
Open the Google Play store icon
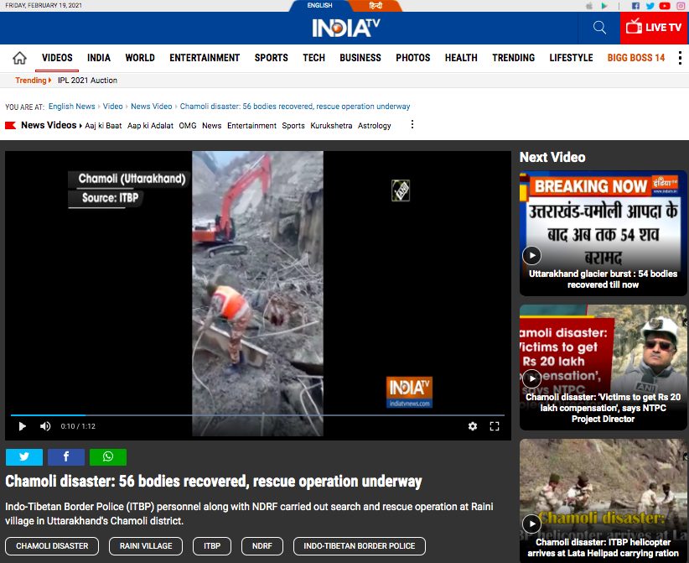click(x=604, y=6)
